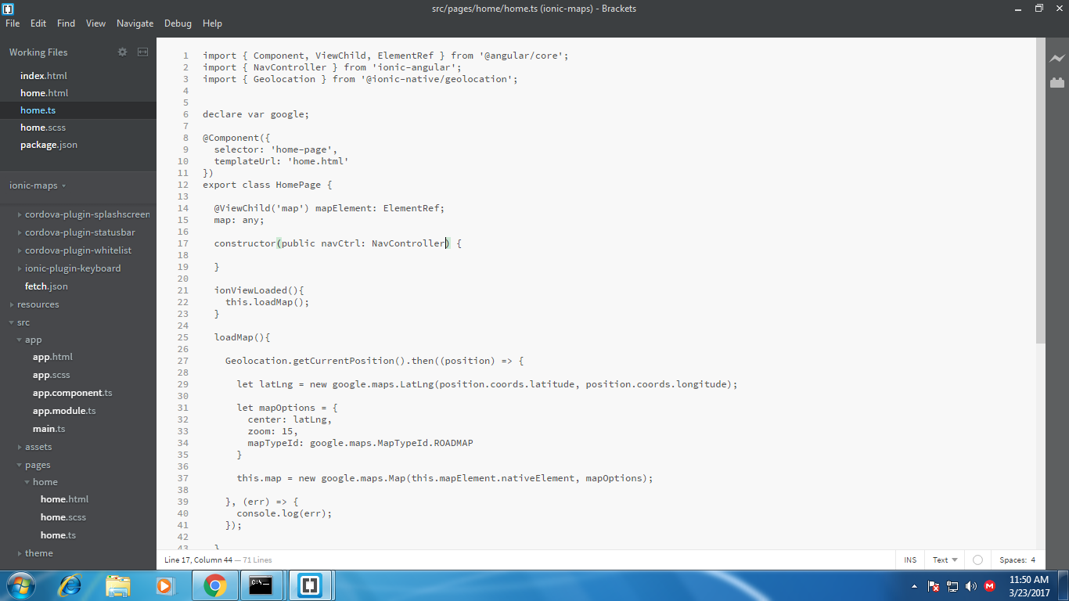Open home.html under pages/home folder
Image resolution: width=1069 pixels, height=601 pixels.
(64, 499)
